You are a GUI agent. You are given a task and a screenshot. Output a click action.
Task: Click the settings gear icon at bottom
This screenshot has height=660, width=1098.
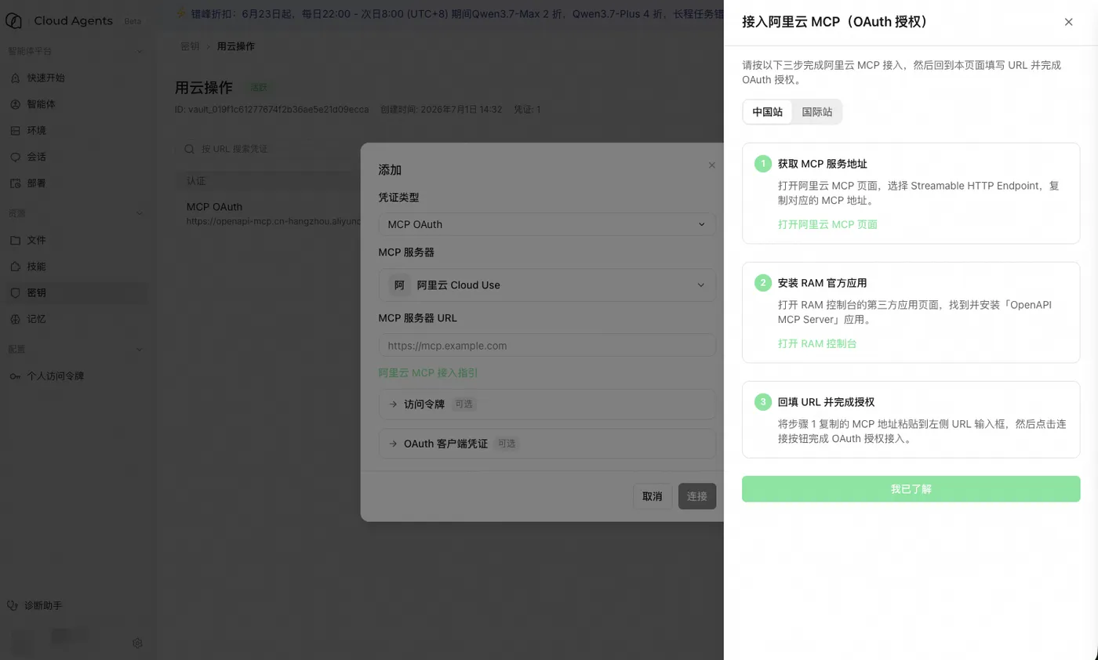pos(137,643)
